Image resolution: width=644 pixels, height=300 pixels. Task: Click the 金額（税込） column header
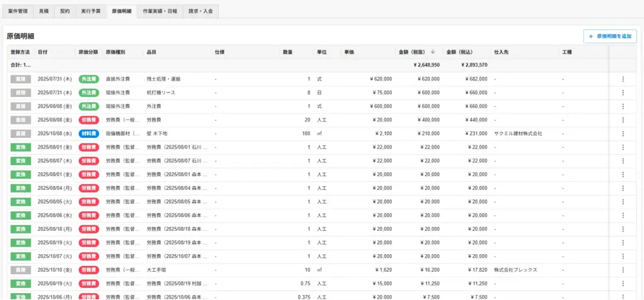460,52
